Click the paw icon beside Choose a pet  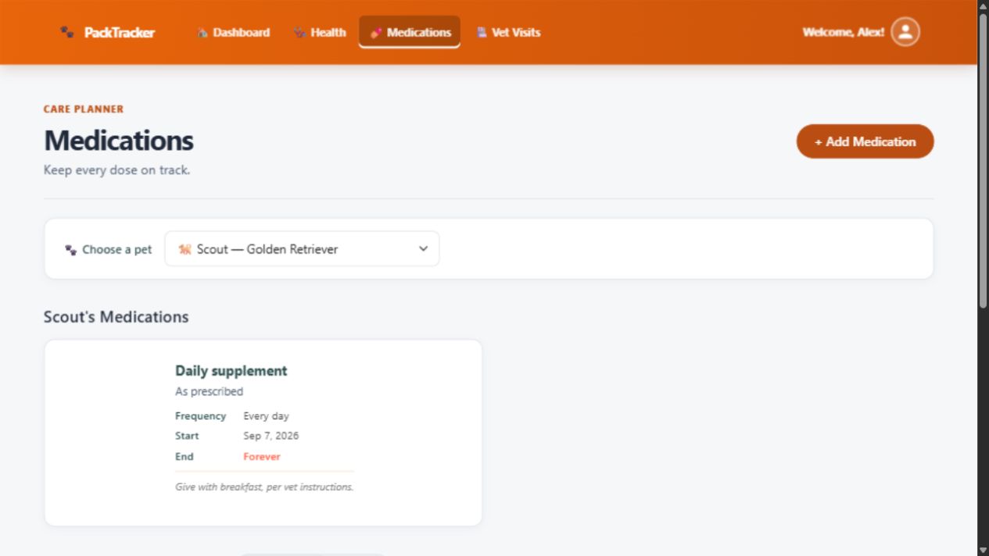(71, 250)
